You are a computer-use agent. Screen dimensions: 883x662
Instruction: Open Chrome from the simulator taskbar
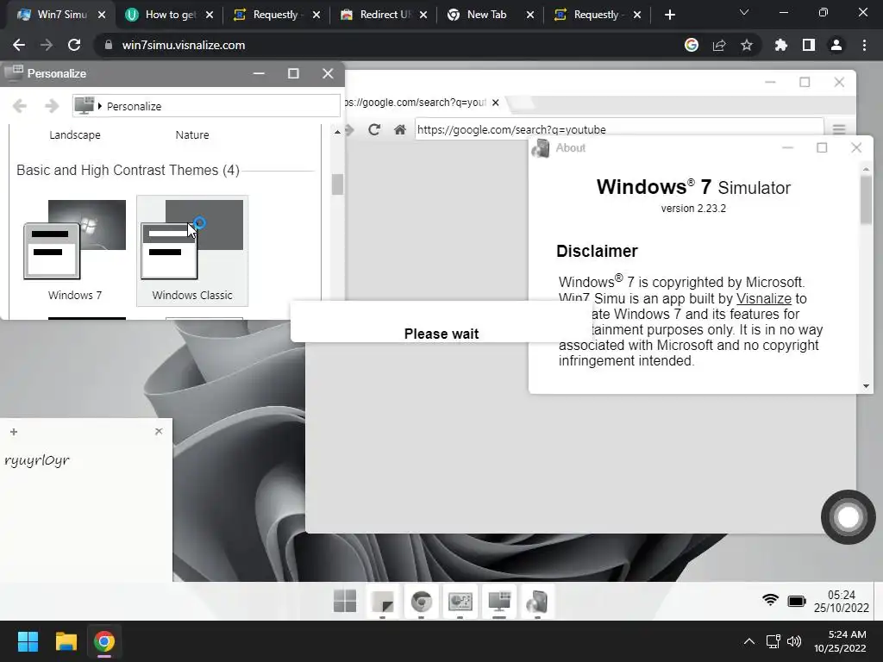(421, 602)
